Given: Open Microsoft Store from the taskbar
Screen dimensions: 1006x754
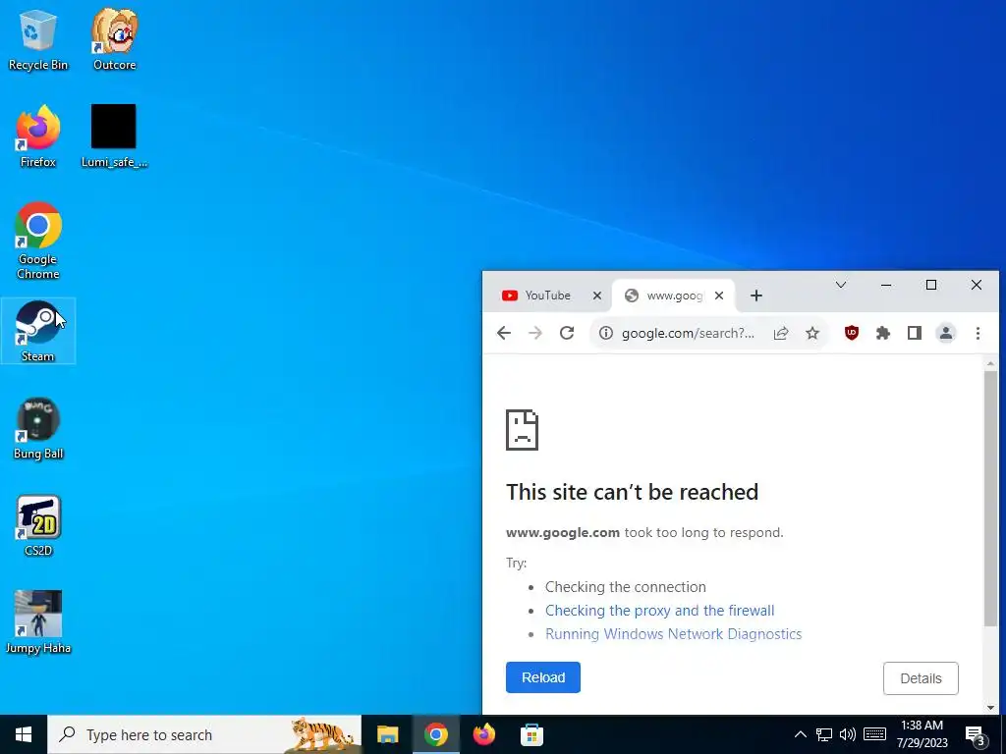Looking at the screenshot, I should coord(531,734).
